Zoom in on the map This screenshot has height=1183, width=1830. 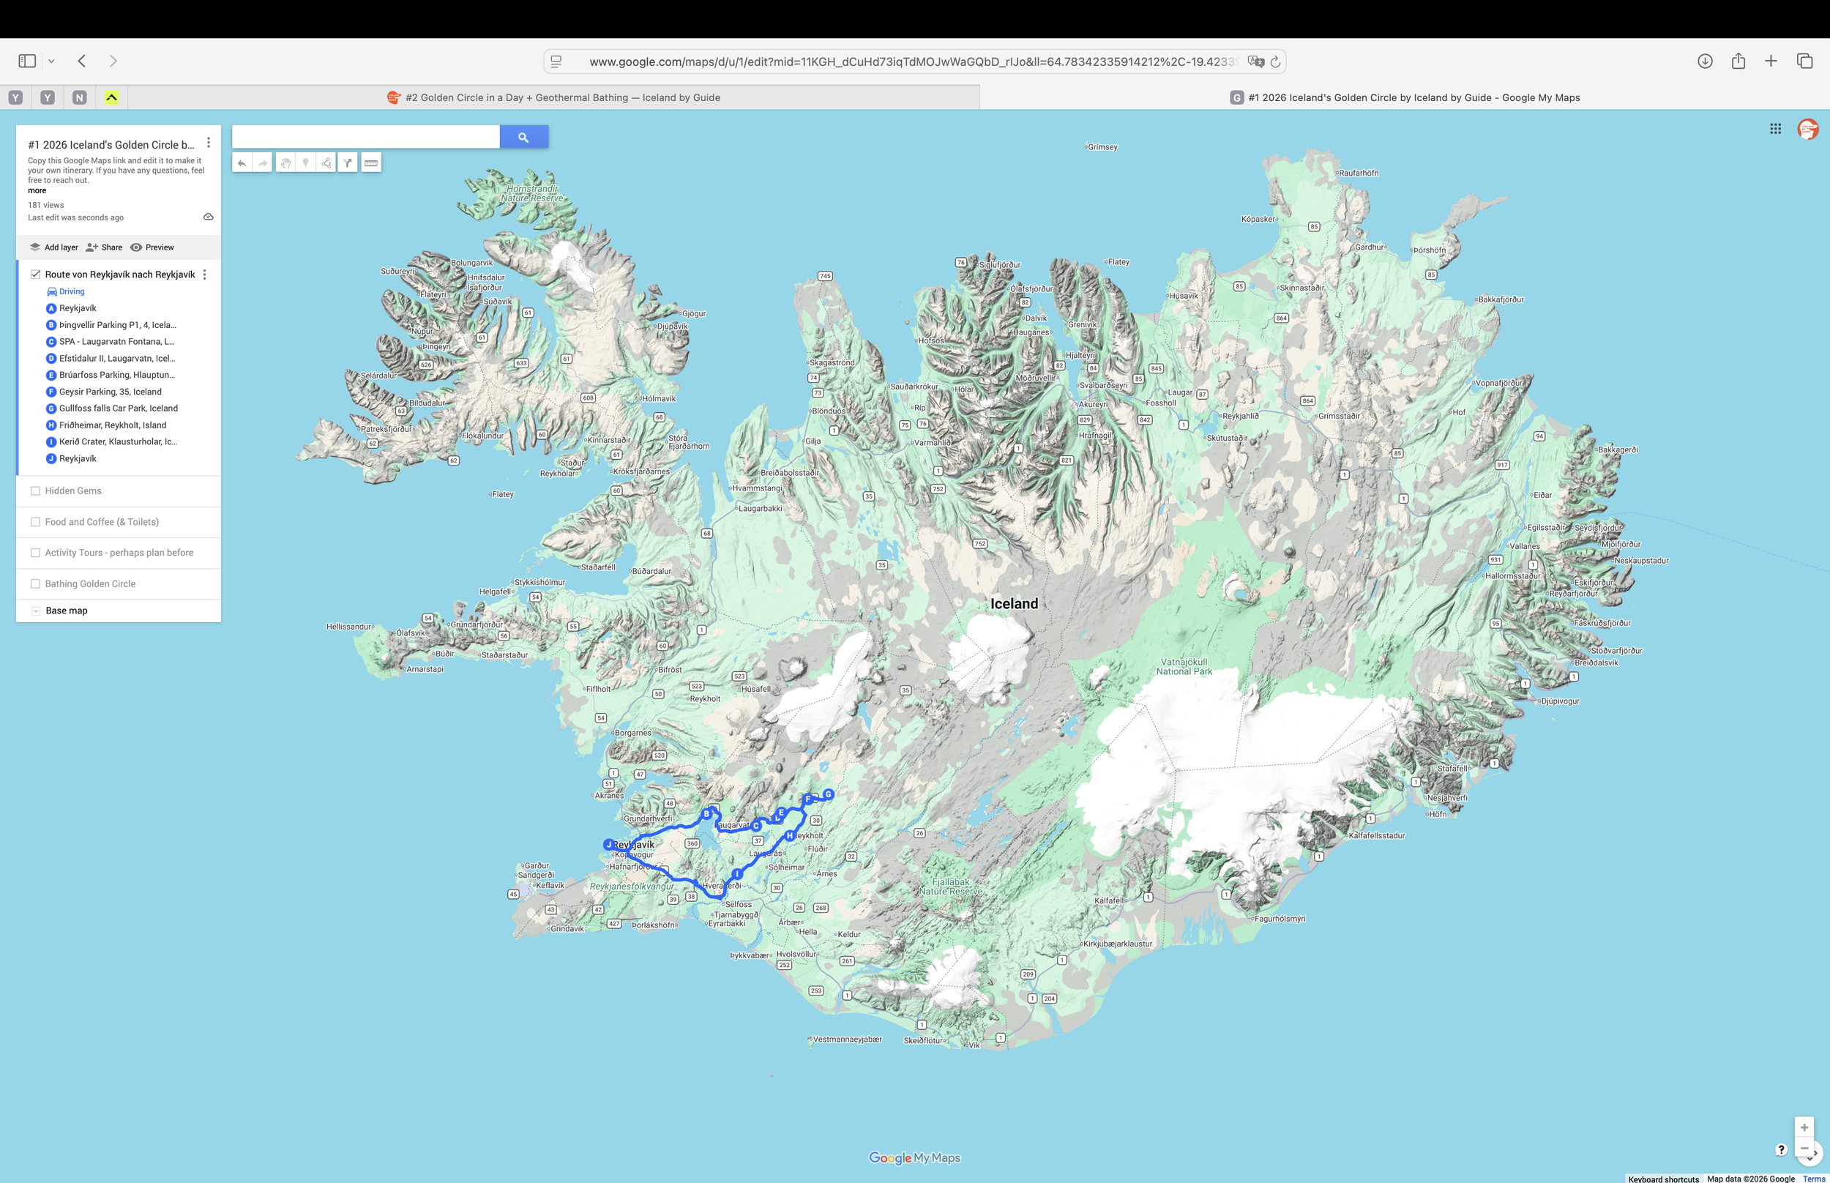[1804, 1127]
